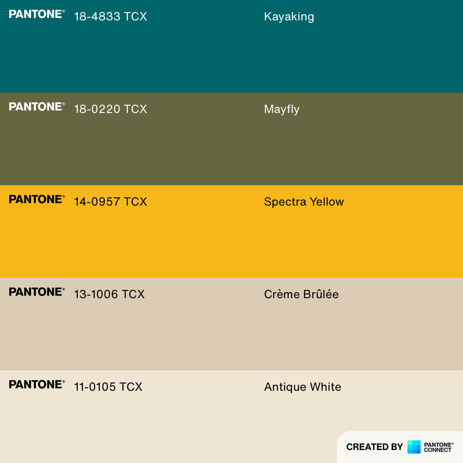Pick the olive Mayfly color band
463x463 pixels.
point(231,139)
